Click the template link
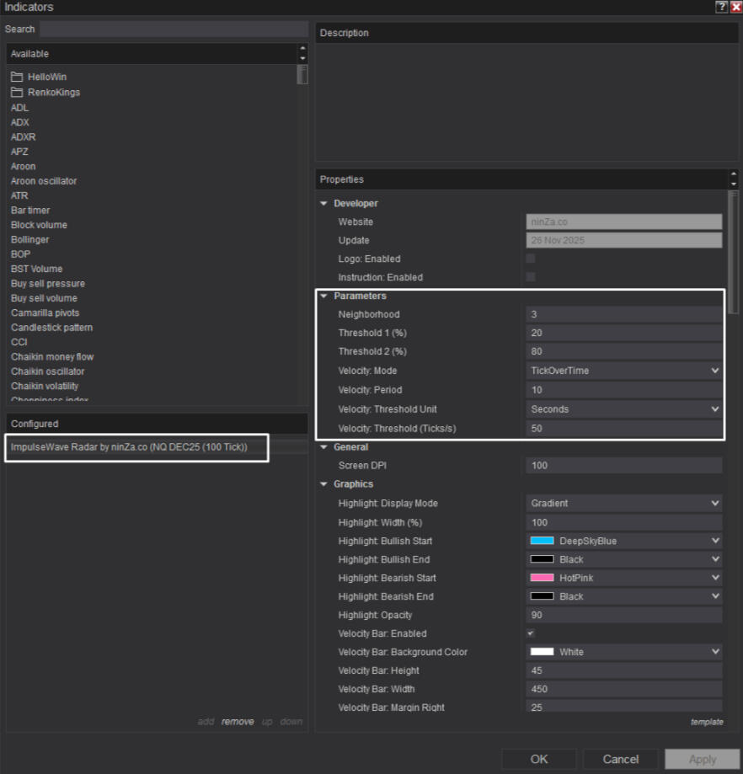 tap(707, 722)
